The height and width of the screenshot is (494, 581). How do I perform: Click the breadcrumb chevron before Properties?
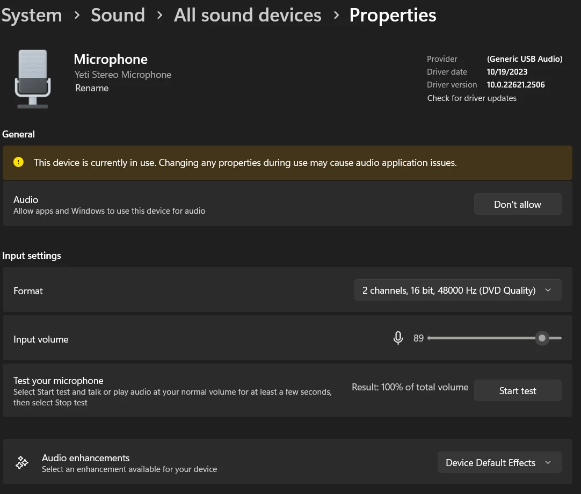coord(336,15)
